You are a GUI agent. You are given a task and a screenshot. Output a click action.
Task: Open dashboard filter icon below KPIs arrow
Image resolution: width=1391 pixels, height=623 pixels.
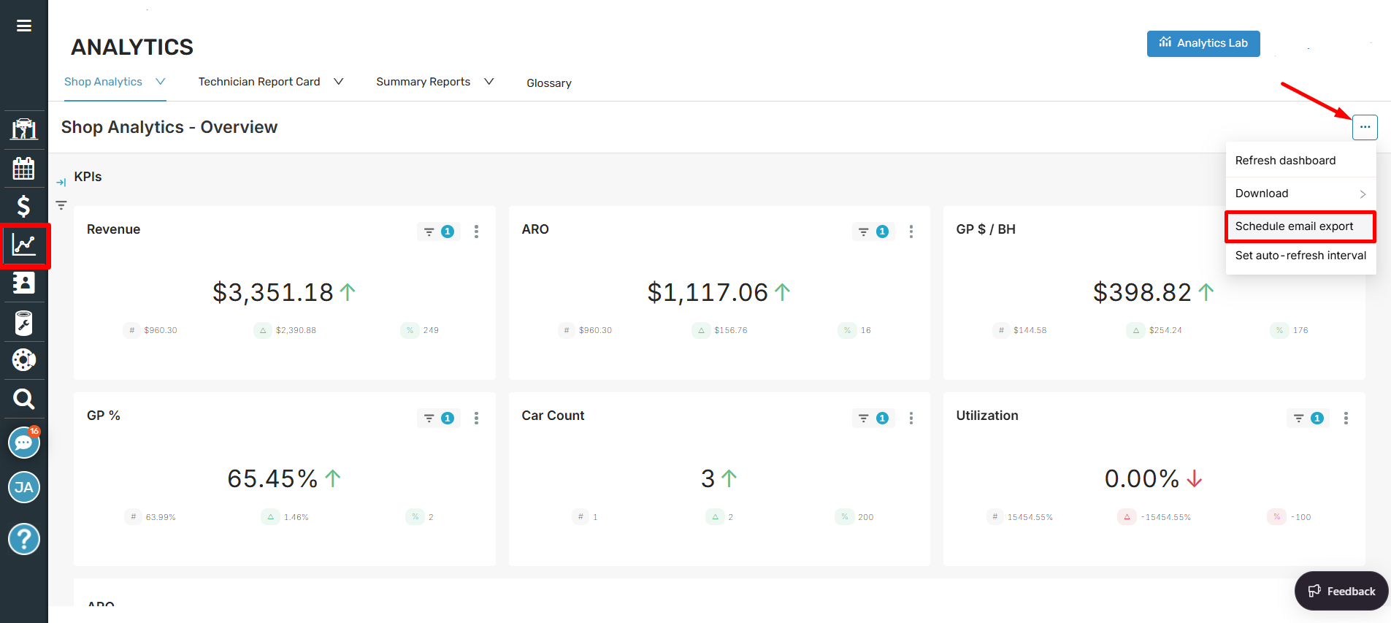(61, 205)
